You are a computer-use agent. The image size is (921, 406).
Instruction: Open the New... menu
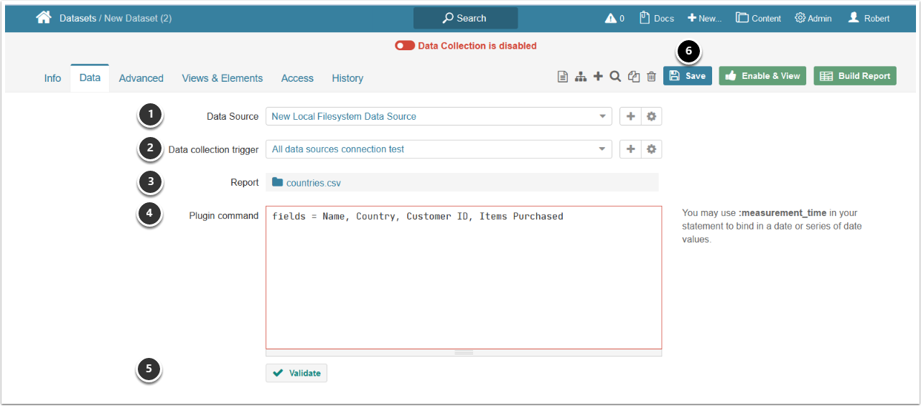click(704, 18)
